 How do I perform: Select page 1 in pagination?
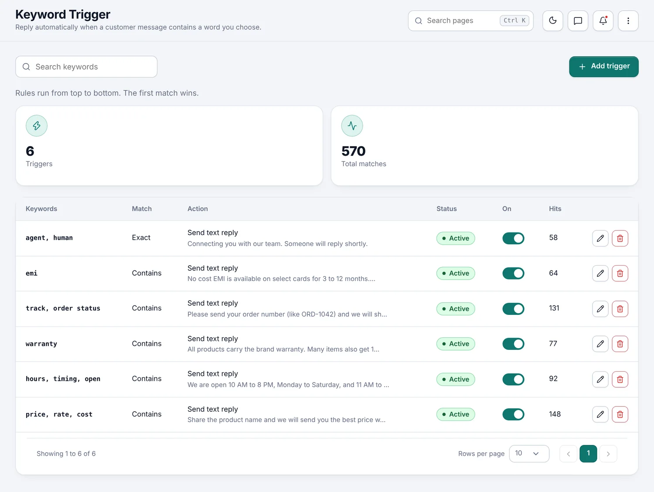click(x=588, y=454)
